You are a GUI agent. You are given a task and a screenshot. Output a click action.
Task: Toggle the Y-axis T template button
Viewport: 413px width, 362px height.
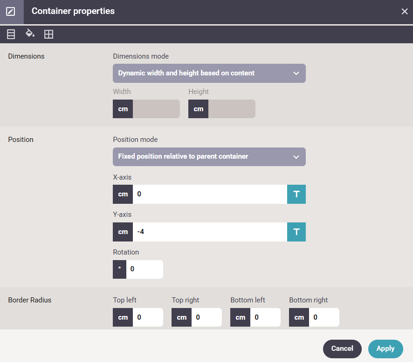tap(296, 232)
